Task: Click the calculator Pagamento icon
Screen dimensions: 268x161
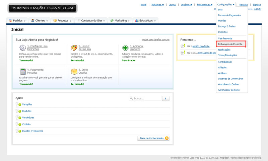Action: point(23,71)
